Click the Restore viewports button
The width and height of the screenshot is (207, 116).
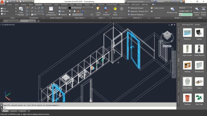coord(62,15)
